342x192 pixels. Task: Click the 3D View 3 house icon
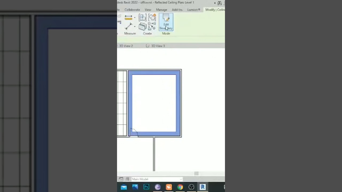[x=147, y=46]
